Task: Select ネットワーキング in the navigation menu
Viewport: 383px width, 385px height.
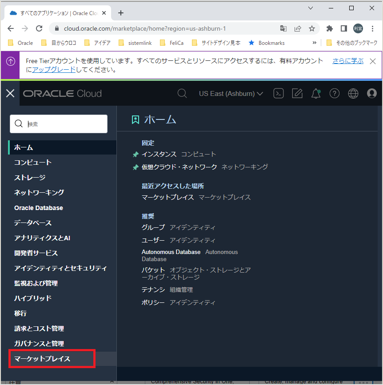Action: (x=39, y=193)
